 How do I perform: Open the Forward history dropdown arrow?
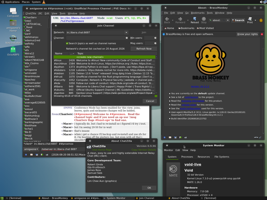(188, 20)
